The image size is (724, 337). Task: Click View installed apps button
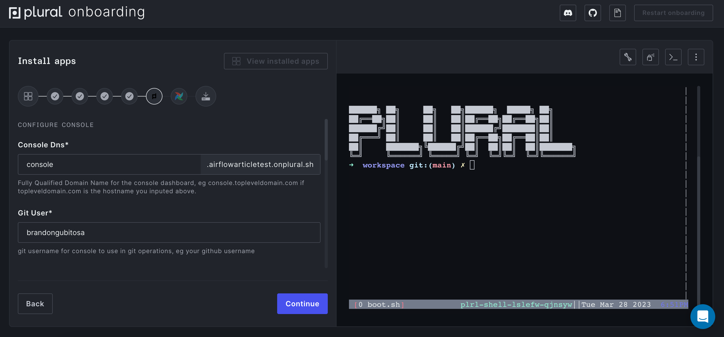276,61
